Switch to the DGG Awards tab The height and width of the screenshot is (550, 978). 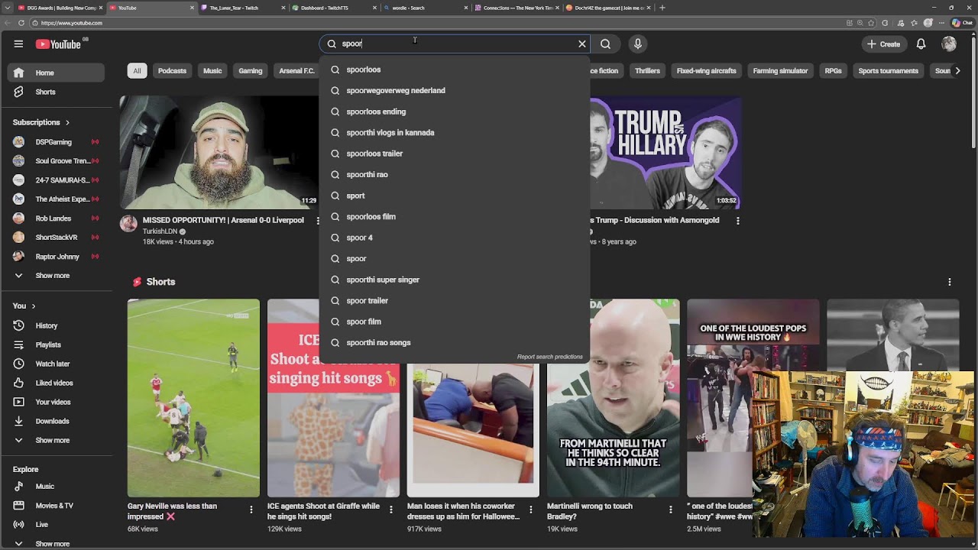coord(60,8)
